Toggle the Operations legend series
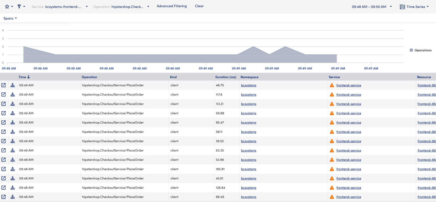The height and width of the screenshot is (202, 436). click(420, 50)
